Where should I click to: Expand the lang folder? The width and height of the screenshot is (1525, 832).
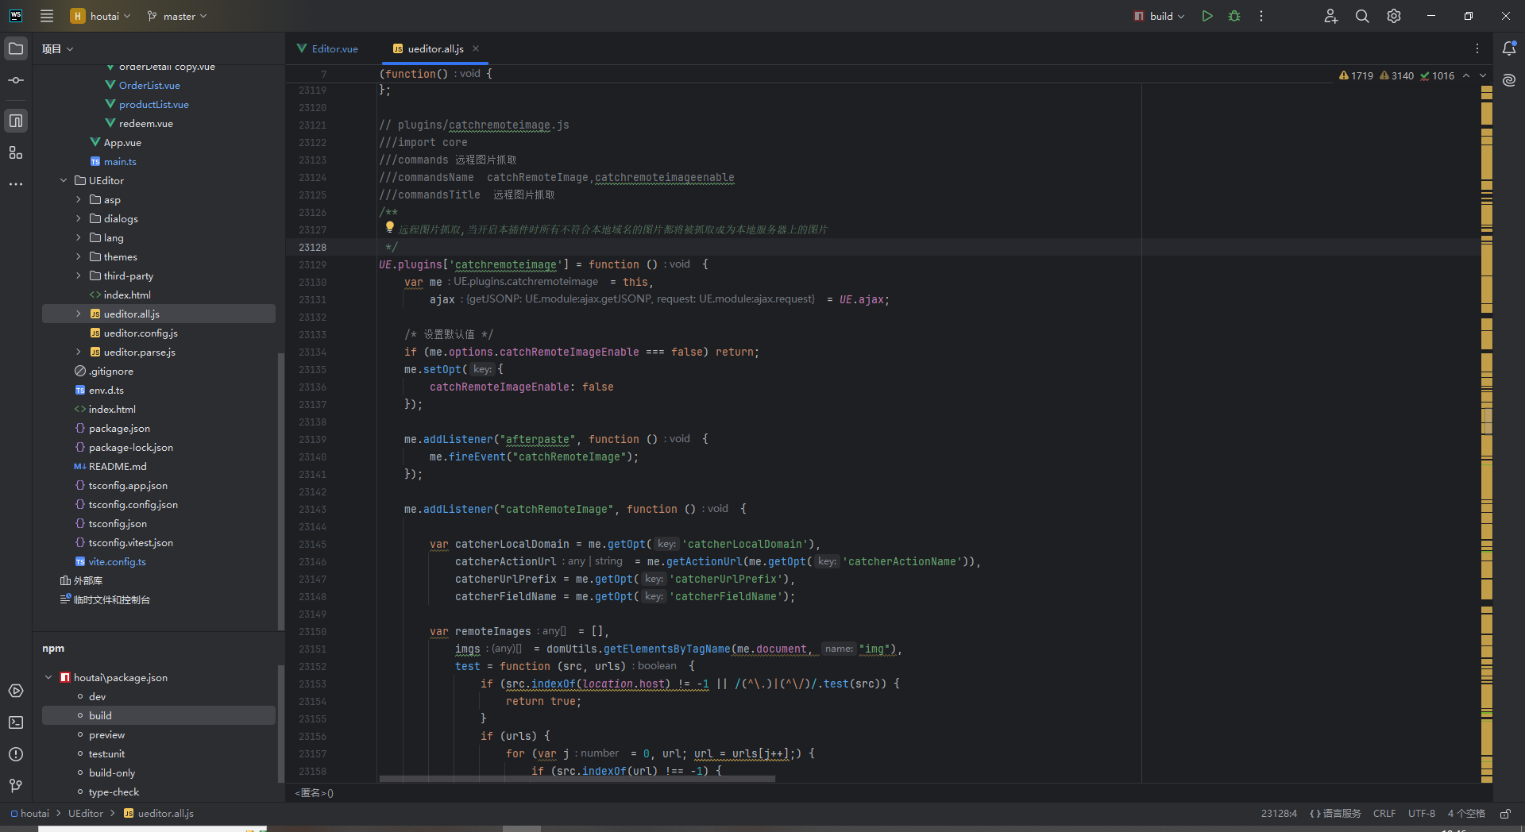(79, 237)
